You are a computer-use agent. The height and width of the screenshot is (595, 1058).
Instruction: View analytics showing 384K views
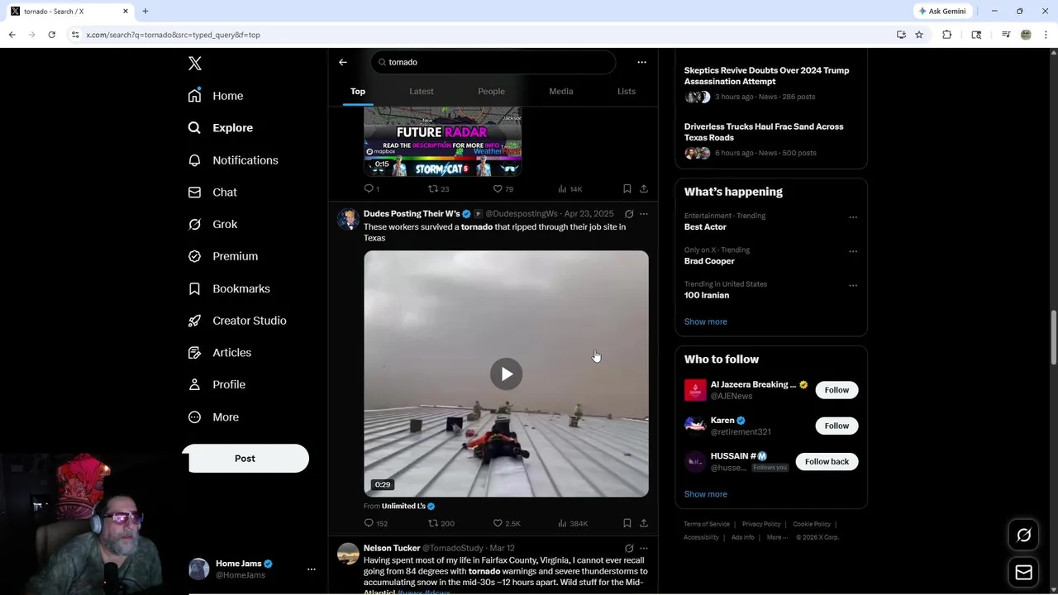pyautogui.click(x=574, y=523)
